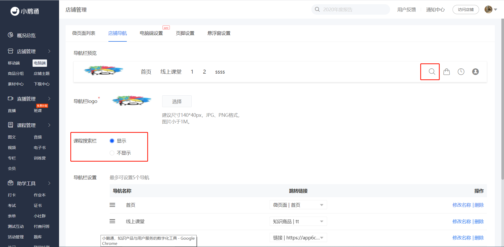
Task: Open the 微页面 | 首页 link dropdown
Action: coord(298,205)
